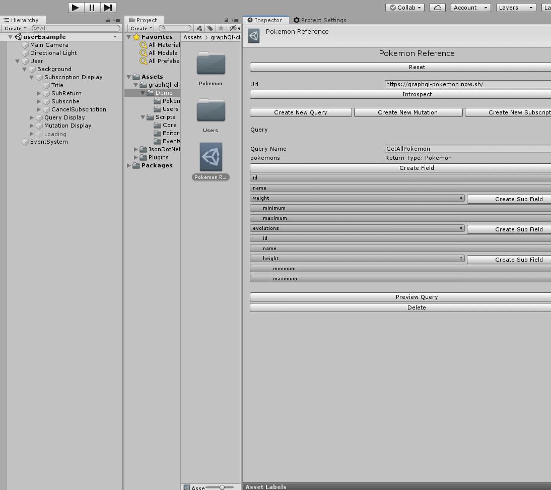Expand the CancelSubscription object

pyautogui.click(x=39, y=109)
